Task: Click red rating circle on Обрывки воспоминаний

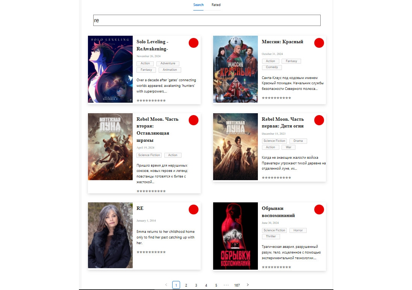Action: (319, 210)
